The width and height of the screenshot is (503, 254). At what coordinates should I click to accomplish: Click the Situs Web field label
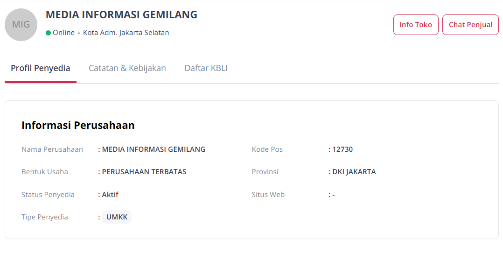tap(268, 195)
